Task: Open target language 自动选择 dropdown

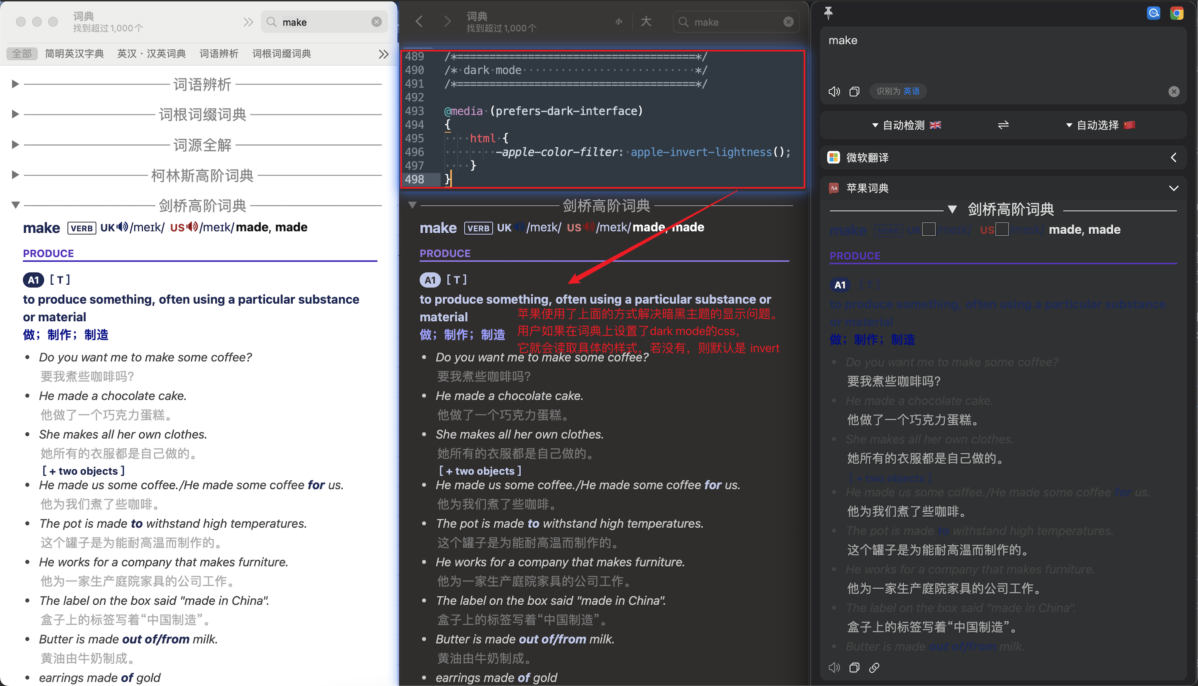Action: pyautogui.click(x=1101, y=125)
